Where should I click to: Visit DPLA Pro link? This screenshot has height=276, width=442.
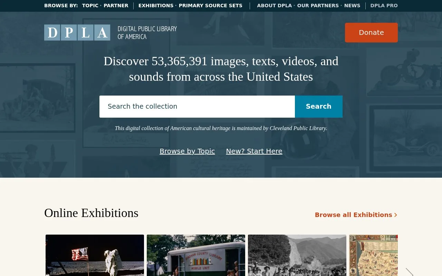384,6
